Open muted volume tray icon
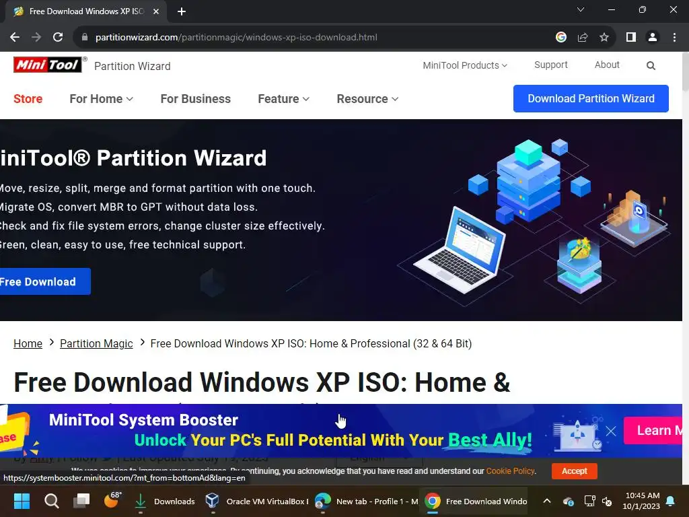This screenshot has width=689, height=517. tap(607, 501)
